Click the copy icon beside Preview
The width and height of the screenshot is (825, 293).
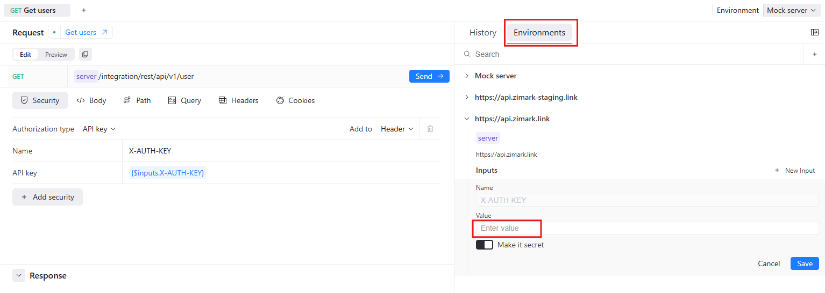click(x=86, y=54)
